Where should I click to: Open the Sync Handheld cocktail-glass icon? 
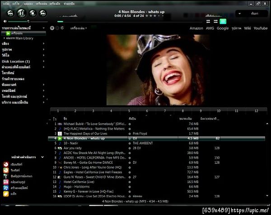[x=6, y=176]
